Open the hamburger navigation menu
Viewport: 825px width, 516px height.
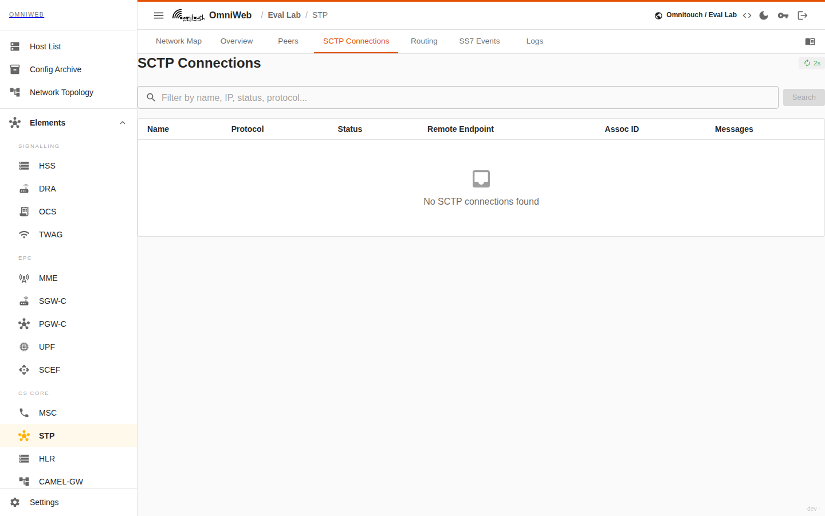pyautogui.click(x=159, y=15)
